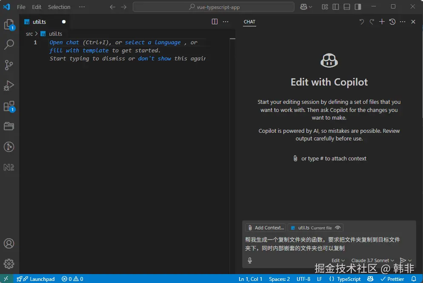Open the File menu
Image resolution: width=423 pixels, height=283 pixels.
21,7
